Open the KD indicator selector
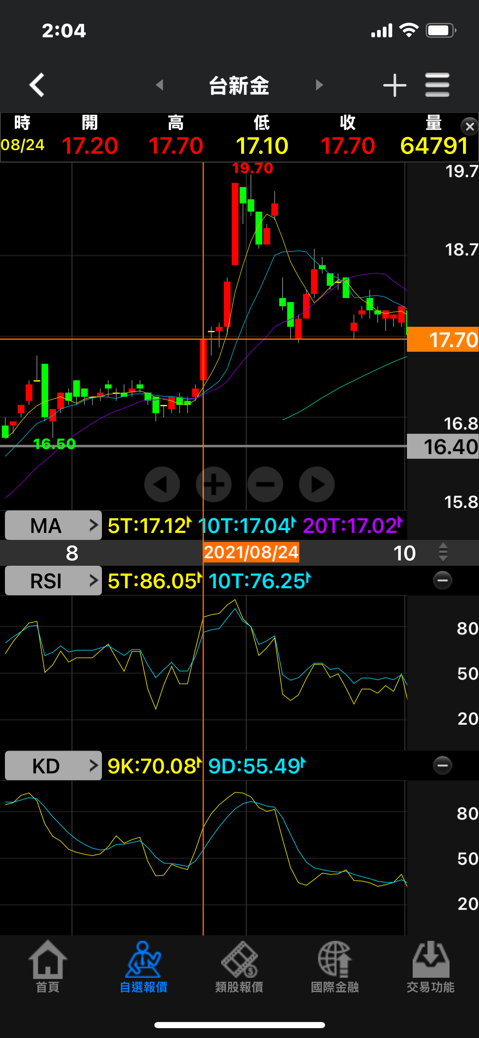The height and width of the screenshot is (1038, 479). point(53,765)
